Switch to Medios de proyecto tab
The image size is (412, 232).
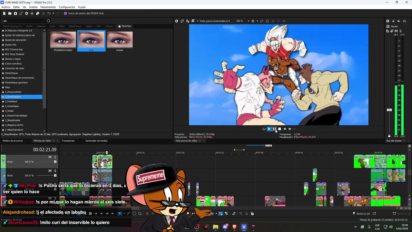(13, 141)
